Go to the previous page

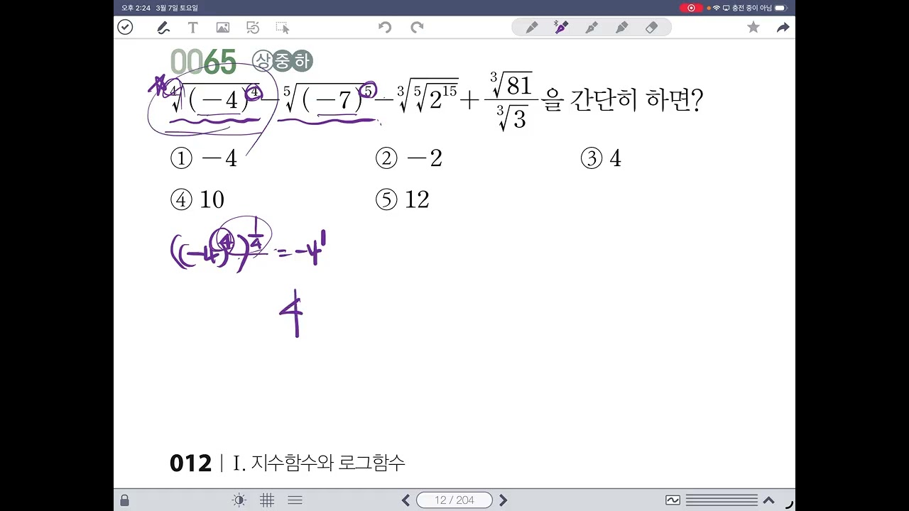[x=405, y=500]
